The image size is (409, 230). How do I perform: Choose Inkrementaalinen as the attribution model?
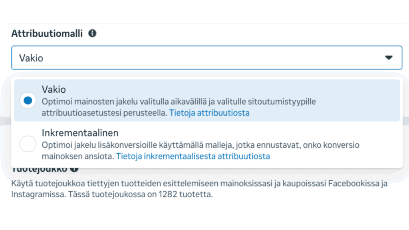tap(28, 144)
